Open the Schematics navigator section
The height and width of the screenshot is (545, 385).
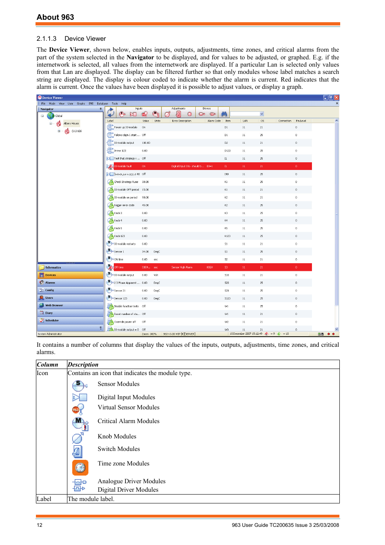(x=70, y=267)
